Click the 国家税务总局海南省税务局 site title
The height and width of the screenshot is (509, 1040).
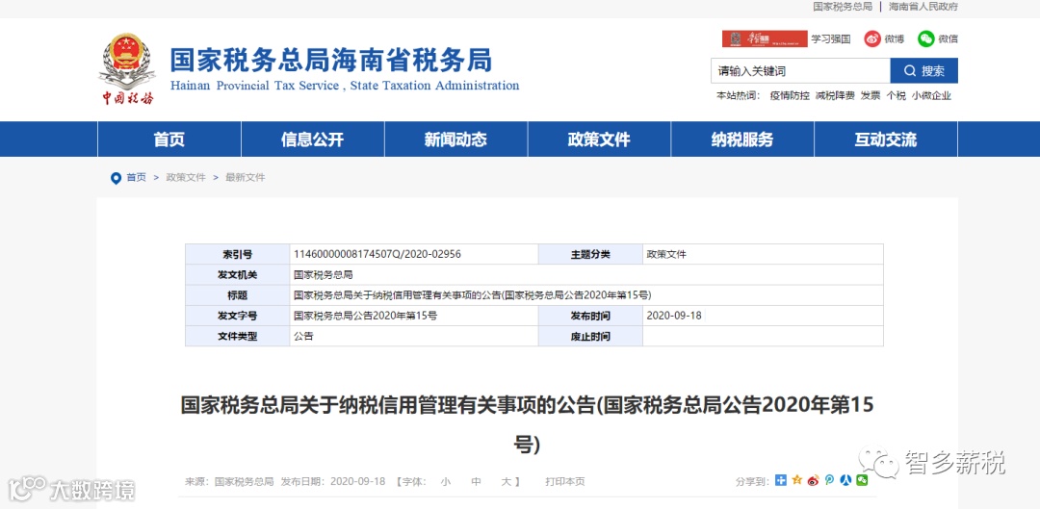coord(331,61)
